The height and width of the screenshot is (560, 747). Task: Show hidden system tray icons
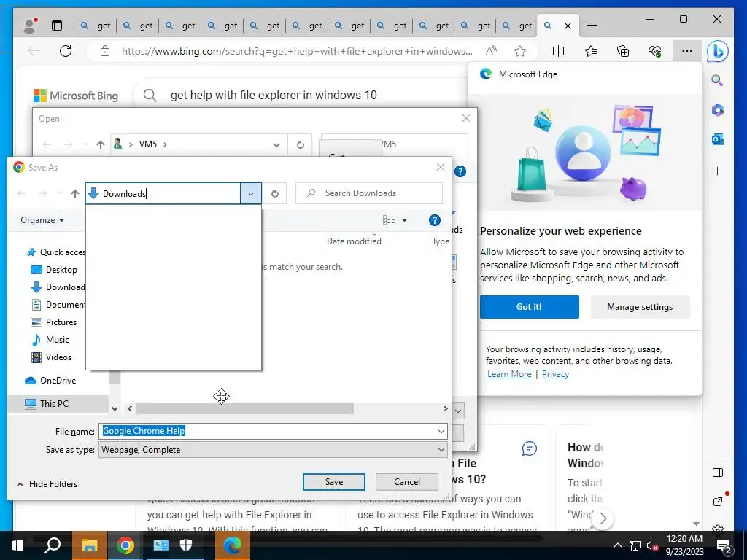[x=617, y=545]
